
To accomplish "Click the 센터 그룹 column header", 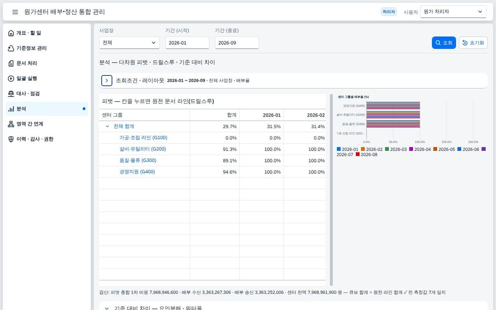I will pos(145,115).
